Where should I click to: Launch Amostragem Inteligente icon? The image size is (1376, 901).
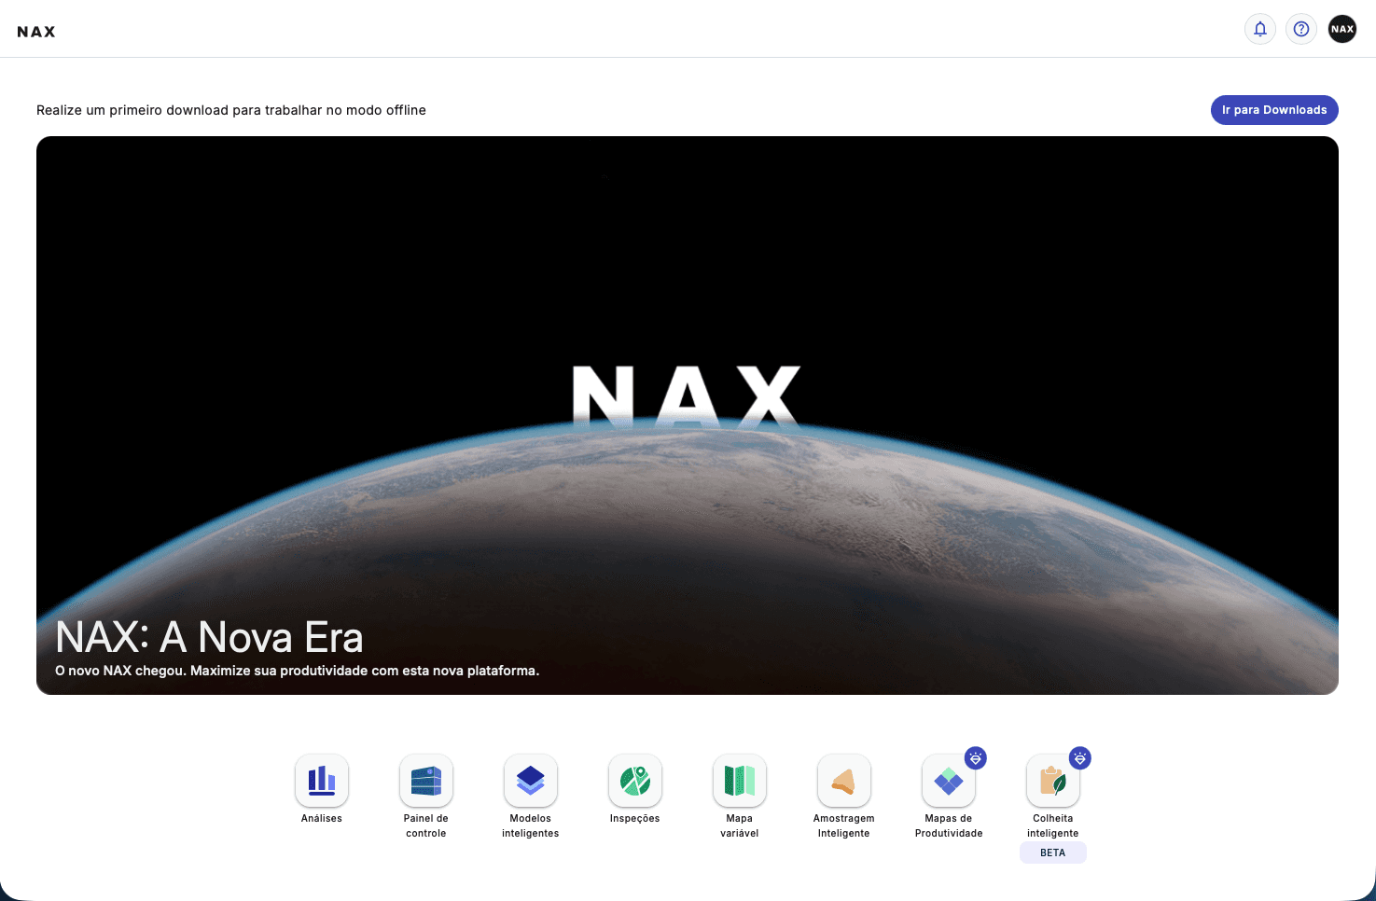click(844, 781)
